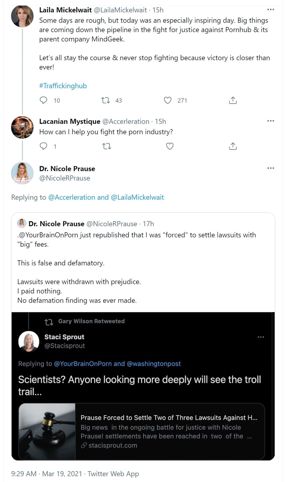Viewport: 287px width, 482px height.
Task: Open more options on Lacanian Mystique's tweet
Action: pos(270,121)
